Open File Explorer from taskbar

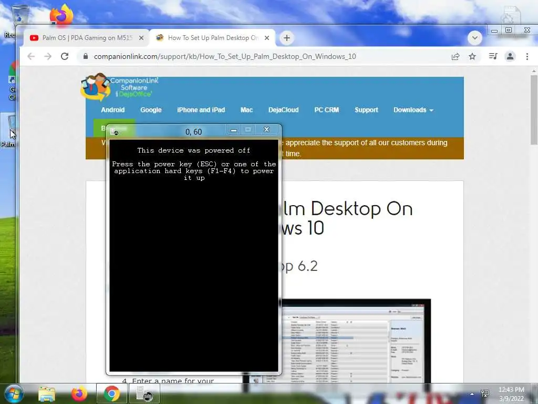(47, 393)
